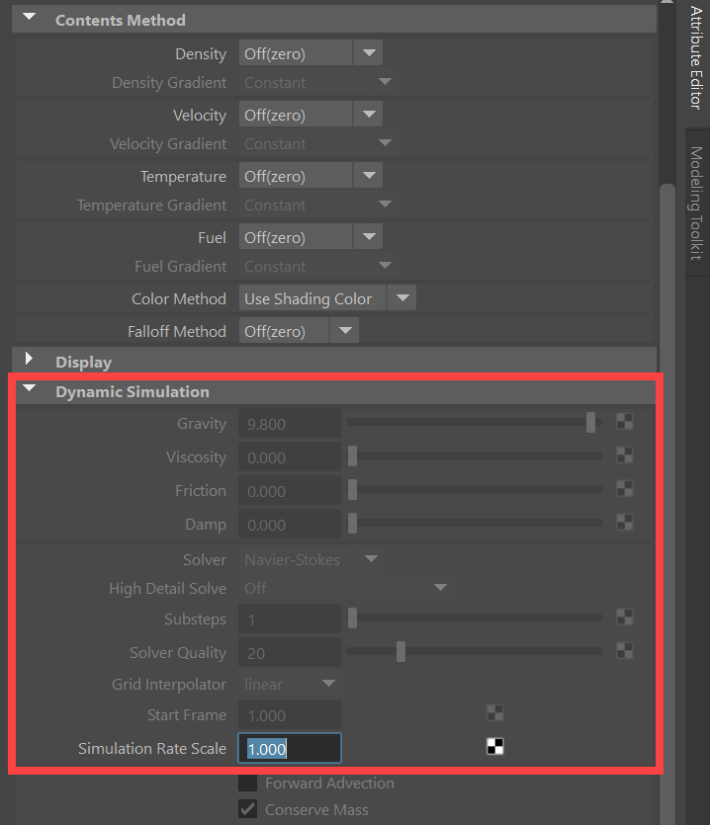This screenshot has width=710, height=825.
Task: Click the Simulation Rate Scale input field
Action: (x=290, y=748)
